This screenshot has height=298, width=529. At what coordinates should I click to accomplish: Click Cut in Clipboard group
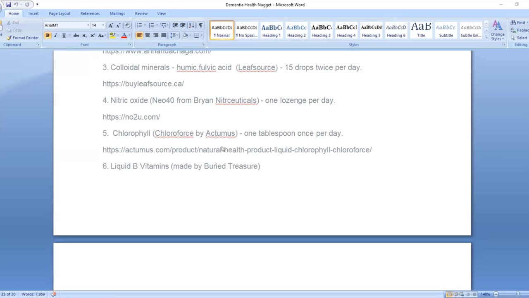click(12, 23)
